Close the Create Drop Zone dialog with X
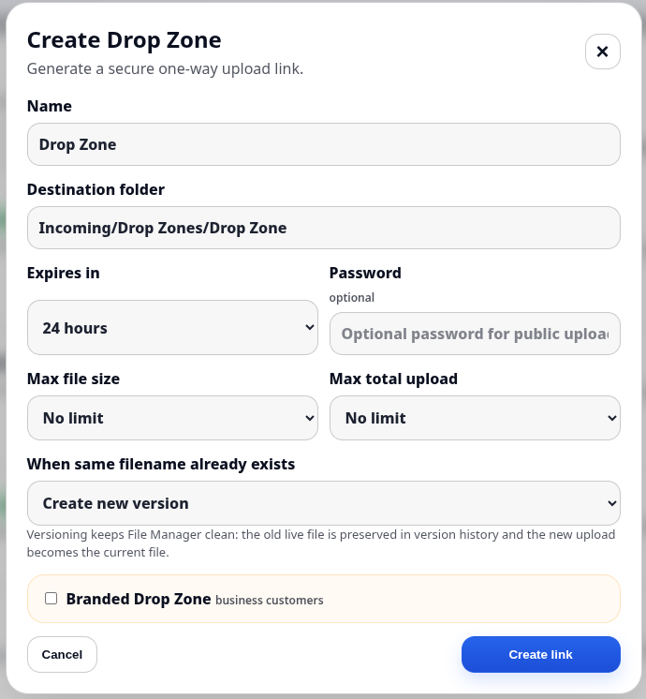The image size is (646, 699). (602, 52)
